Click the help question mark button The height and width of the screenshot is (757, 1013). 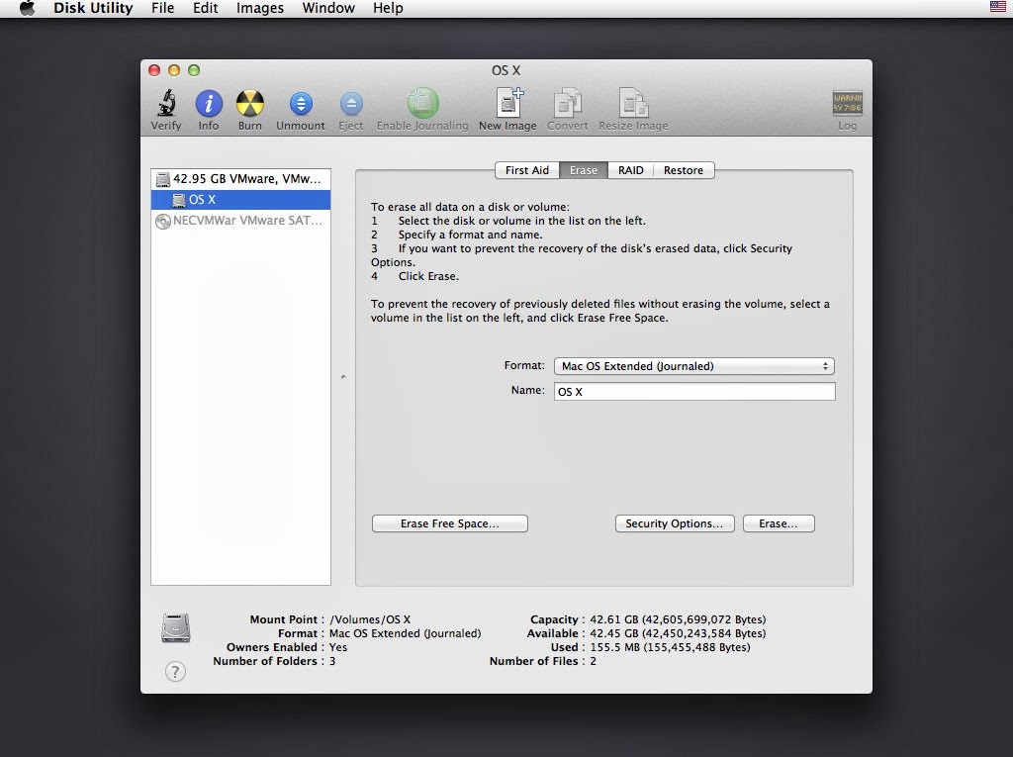[175, 672]
